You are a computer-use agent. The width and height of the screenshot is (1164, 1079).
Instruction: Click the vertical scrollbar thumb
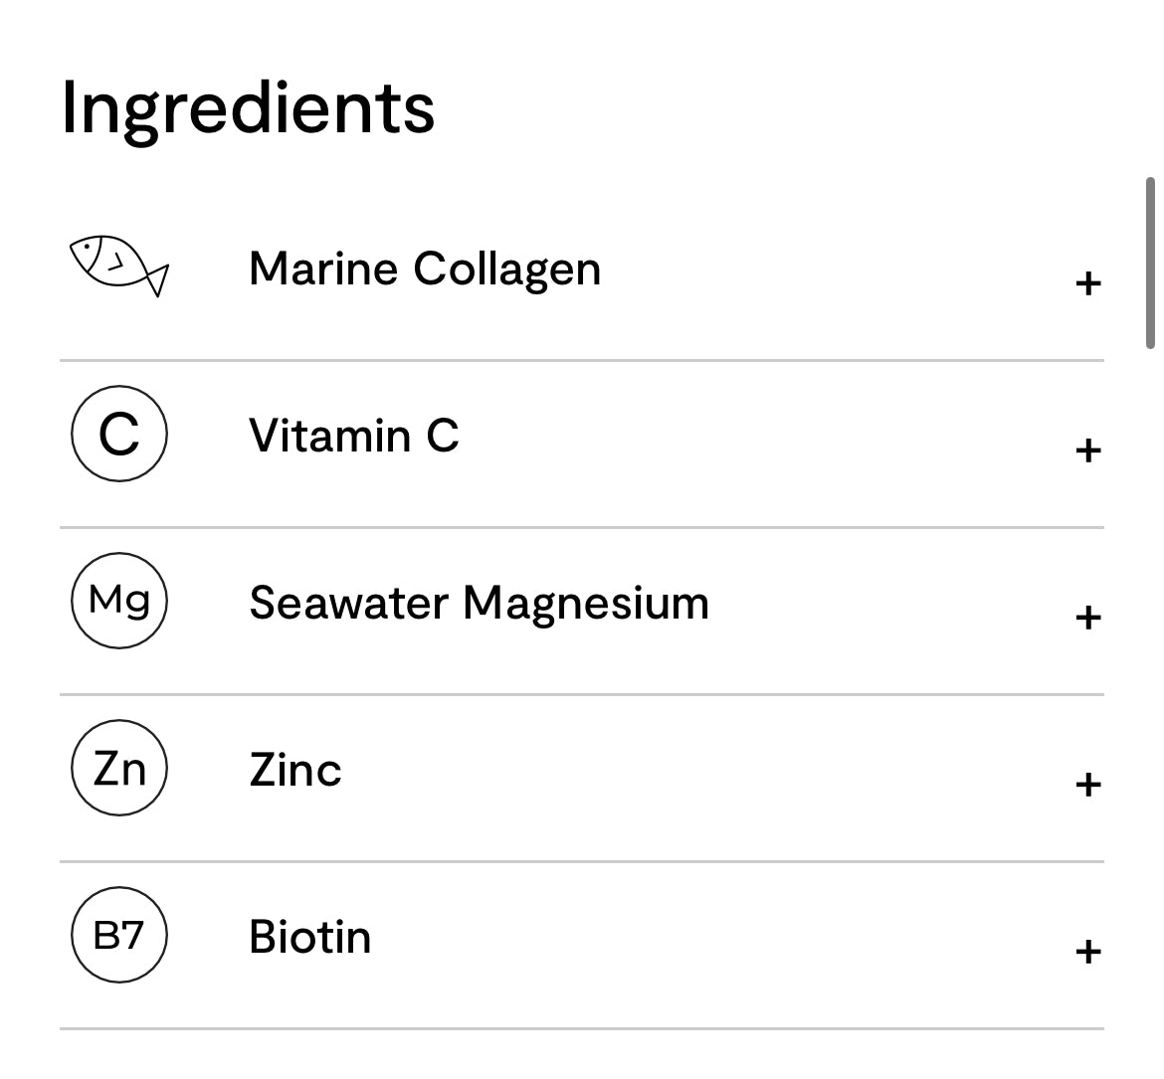1150,264
